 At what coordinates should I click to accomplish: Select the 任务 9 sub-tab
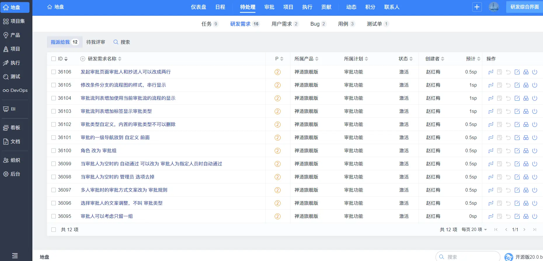click(x=210, y=24)
